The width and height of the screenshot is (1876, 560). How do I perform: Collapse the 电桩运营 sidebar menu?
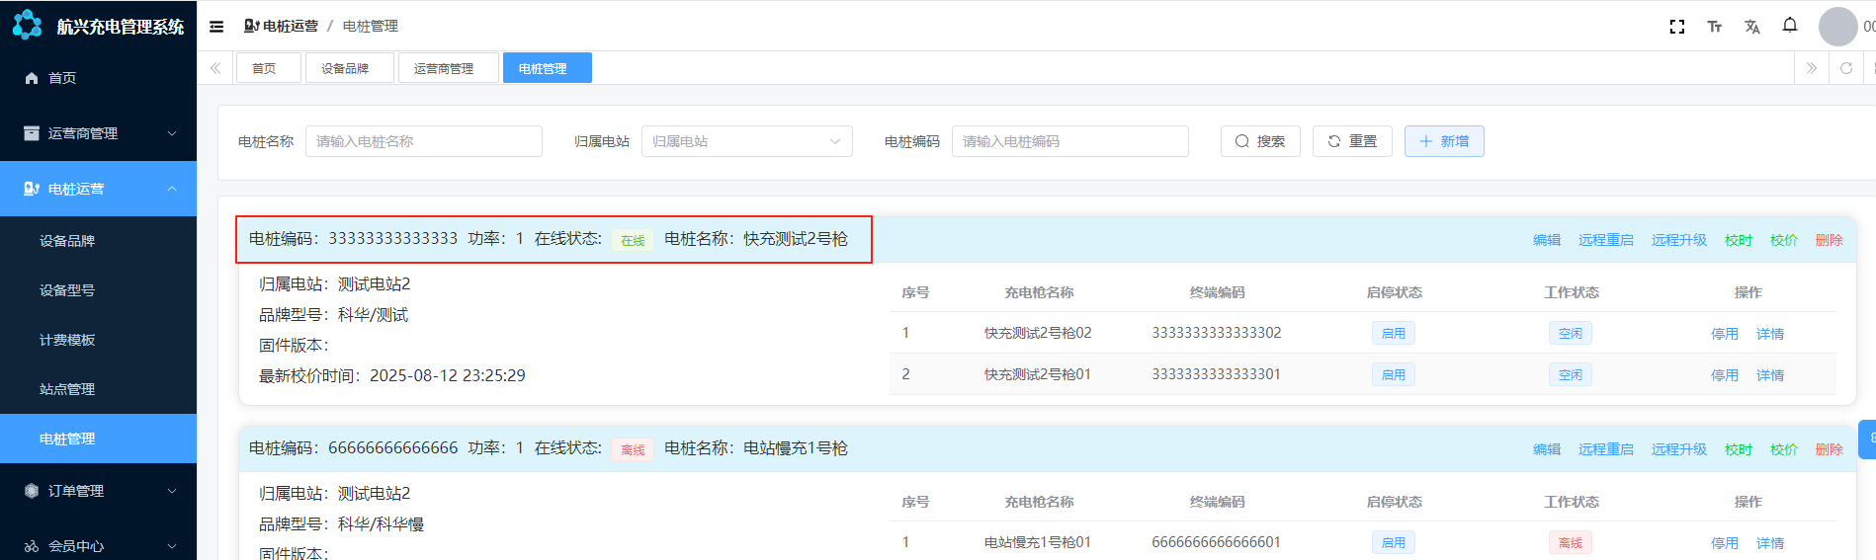(98, 189)
